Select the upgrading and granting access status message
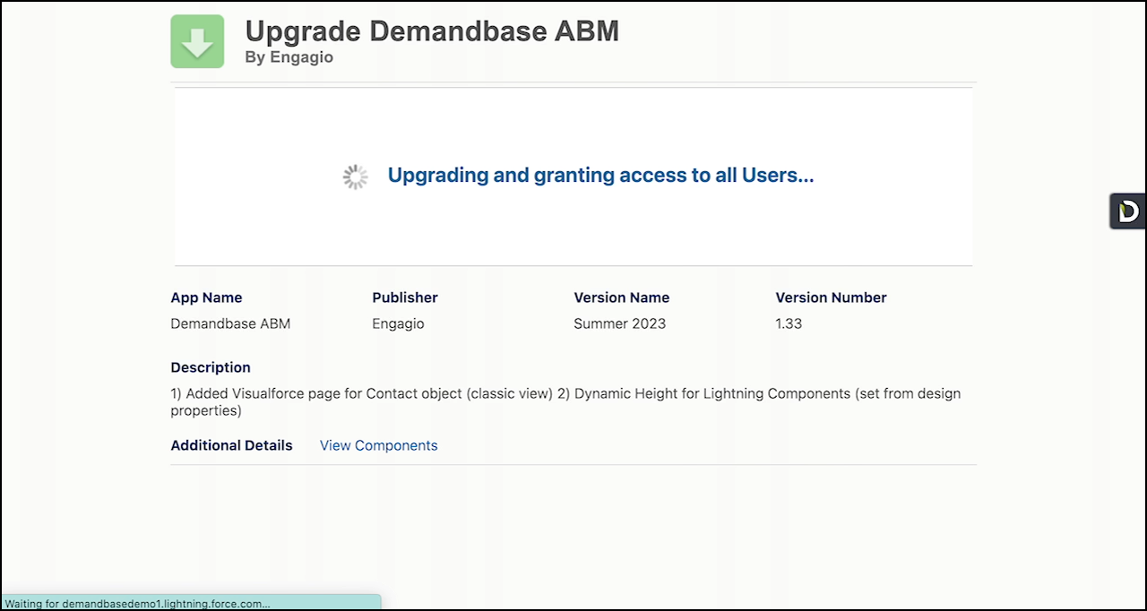 (x=600, y=175)
